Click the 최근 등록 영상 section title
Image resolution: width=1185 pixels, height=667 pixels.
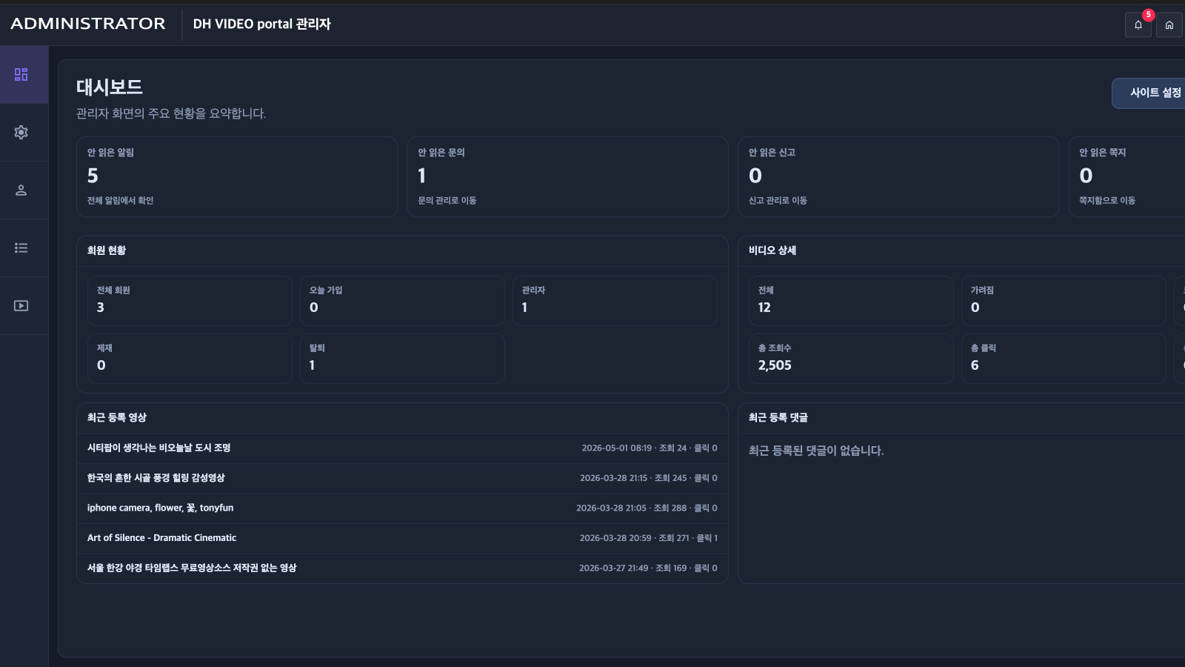click(117, 418)
